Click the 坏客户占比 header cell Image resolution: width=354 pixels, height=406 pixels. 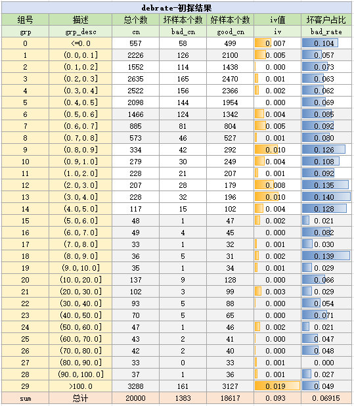coord(326,20)
